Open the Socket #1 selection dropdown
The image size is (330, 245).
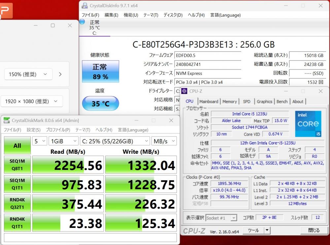pyautogui.click(x=221, y=218)
